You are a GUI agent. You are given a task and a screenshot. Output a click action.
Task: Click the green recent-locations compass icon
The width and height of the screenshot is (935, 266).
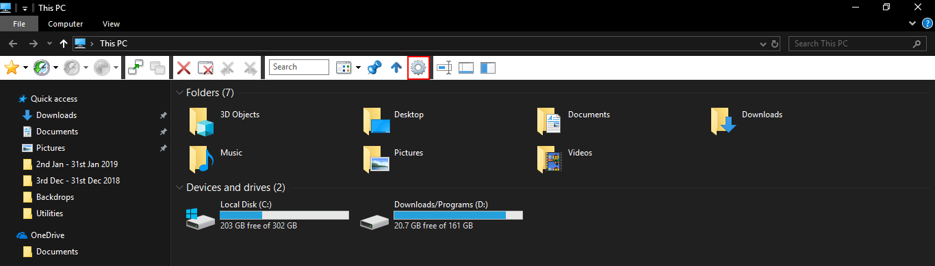click(41, 68)
